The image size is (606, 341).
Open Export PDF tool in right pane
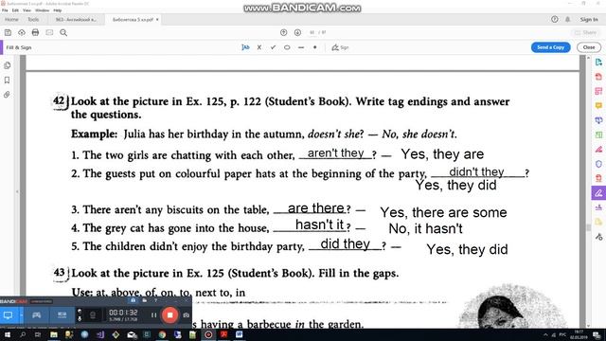[x=598, y=62]
